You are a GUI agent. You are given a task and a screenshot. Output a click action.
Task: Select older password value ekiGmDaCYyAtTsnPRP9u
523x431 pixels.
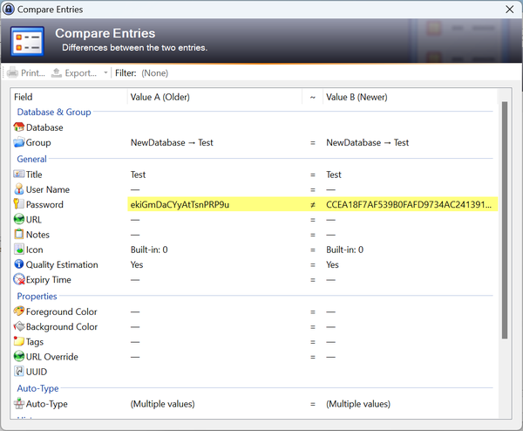(x=180, y=205)
